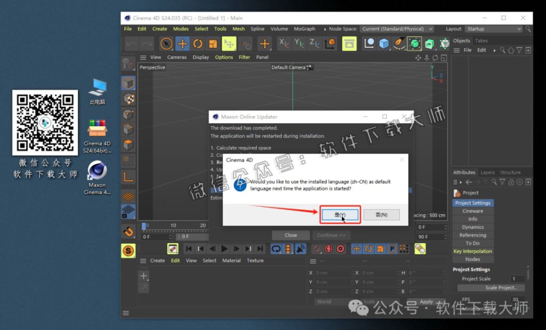Select the Move tool in the toolbar
546x330 pixels.
pos(182,43)
